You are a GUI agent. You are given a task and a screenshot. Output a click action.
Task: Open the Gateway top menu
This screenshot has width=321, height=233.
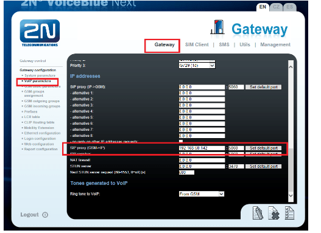coord(164,44)
